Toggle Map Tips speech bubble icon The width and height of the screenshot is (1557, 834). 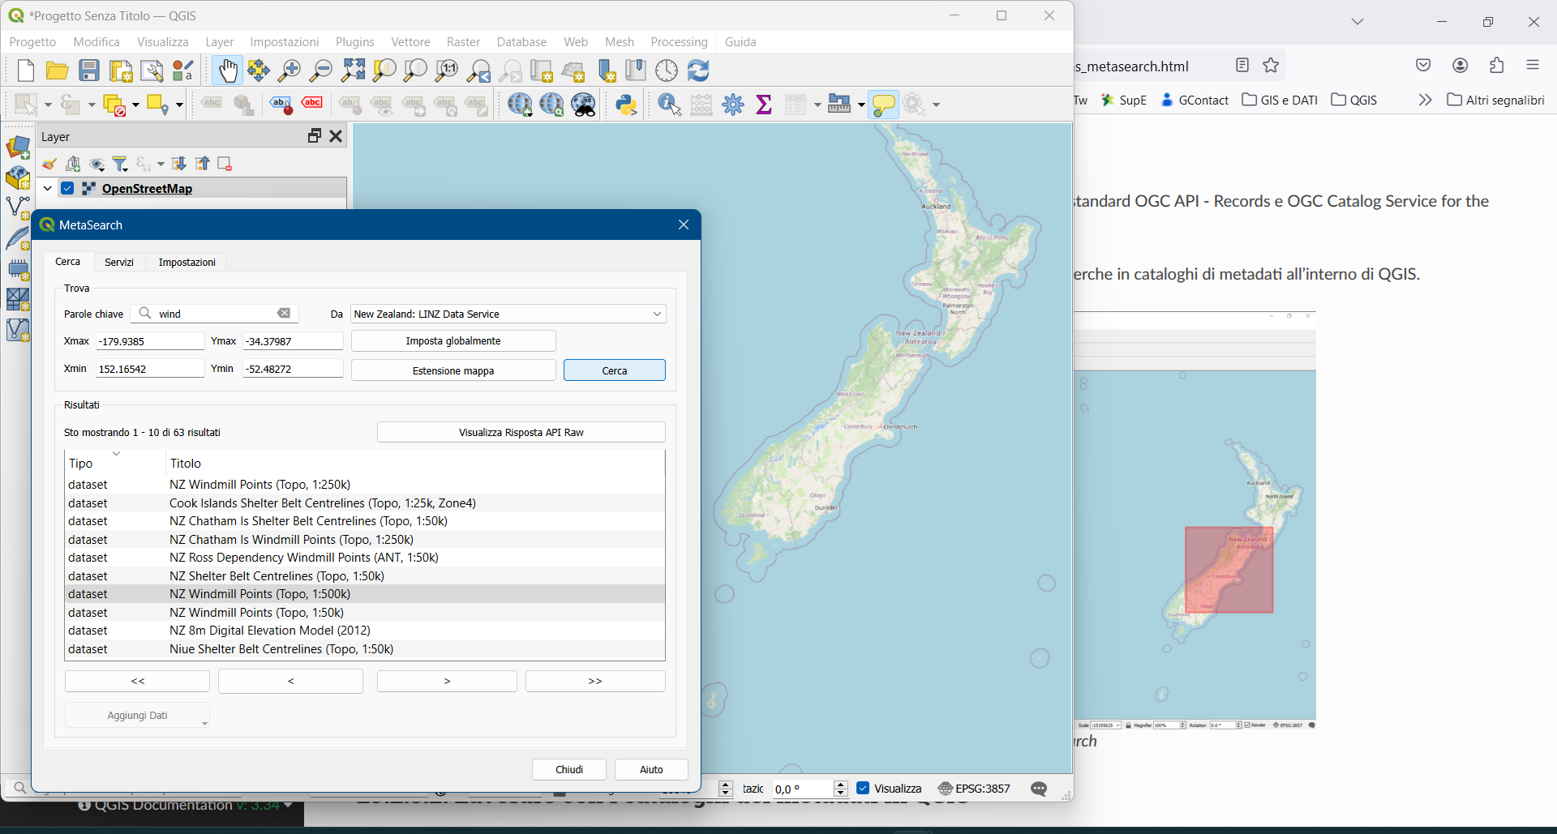883,105
